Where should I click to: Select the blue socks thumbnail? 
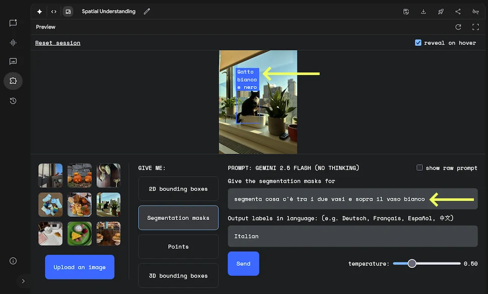(x=50, y=204)
